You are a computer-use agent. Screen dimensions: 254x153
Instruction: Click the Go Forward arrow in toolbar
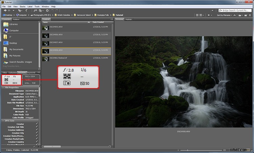point(8,10)
